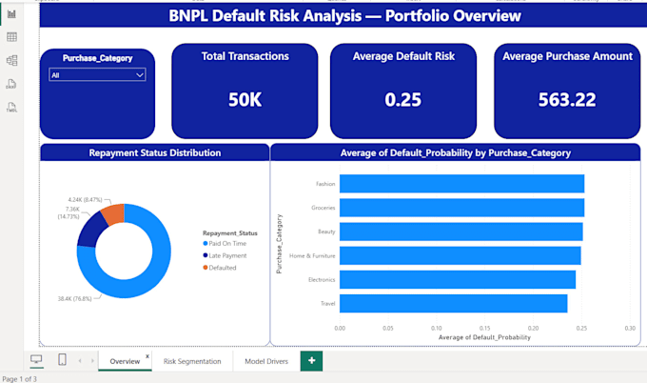The height and width of the screenshot is (383, 647).
Task: Go to next page tab arrow
Action: 92,361
